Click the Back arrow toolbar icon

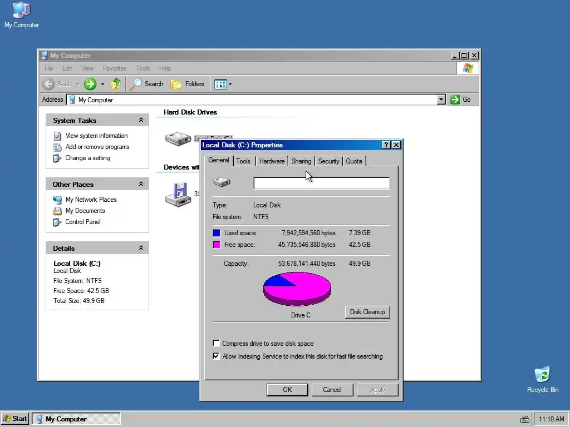(48, 84)
